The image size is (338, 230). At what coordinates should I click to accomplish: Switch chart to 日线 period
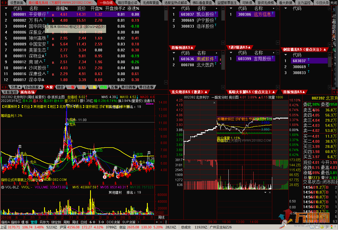tap(84, 222)
